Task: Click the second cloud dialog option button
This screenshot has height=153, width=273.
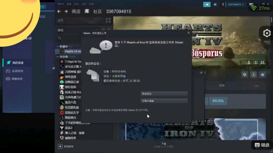Action: pos(164,101)
